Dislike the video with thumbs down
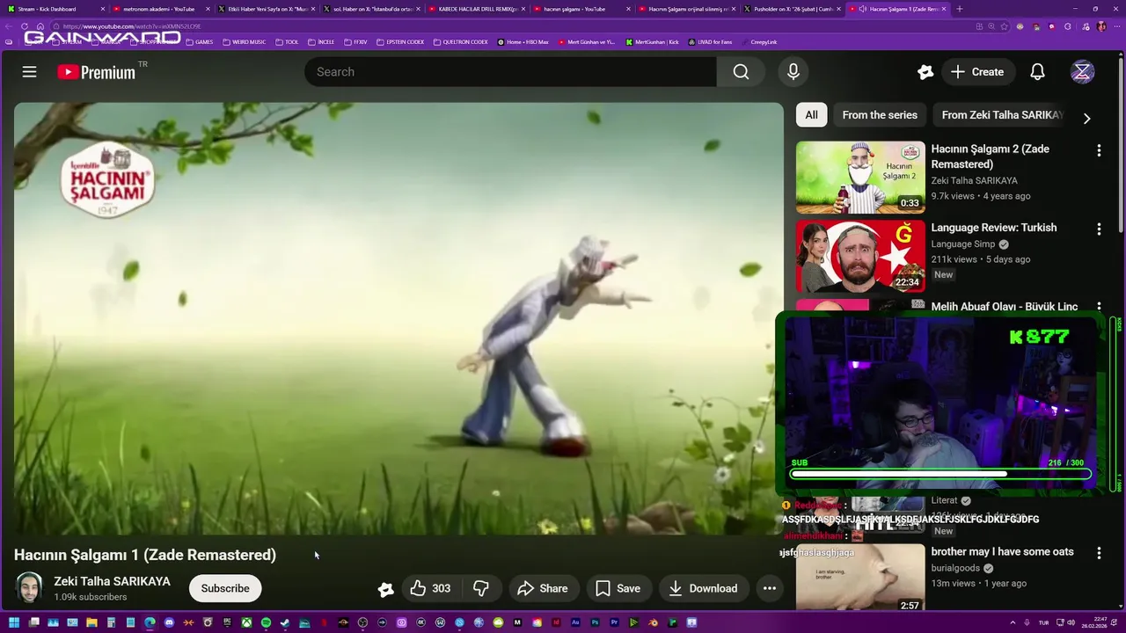Image resolution: width=1126 pixels, height=633 pixels. [x=481, y=588]
